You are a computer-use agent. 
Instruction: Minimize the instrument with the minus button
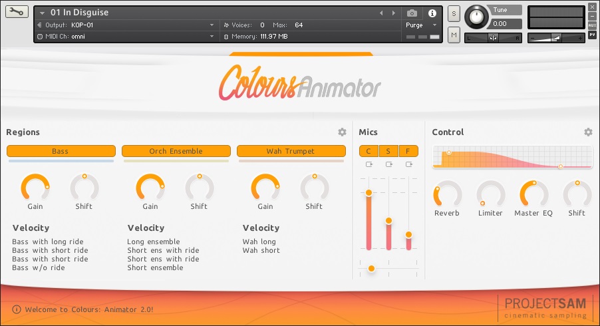click(x=592, y=17)
